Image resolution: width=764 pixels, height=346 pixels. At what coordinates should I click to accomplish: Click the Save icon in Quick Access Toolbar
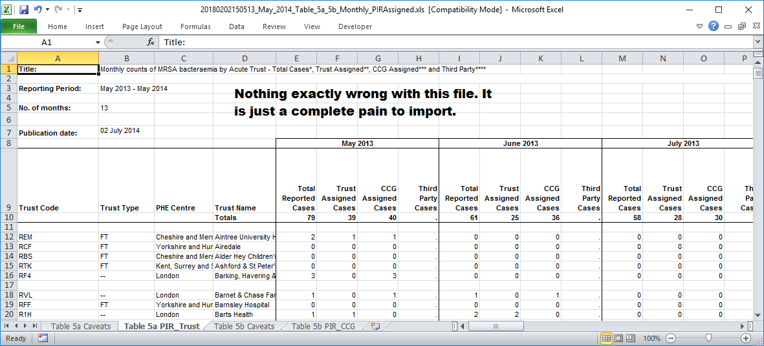pos(24,9)
